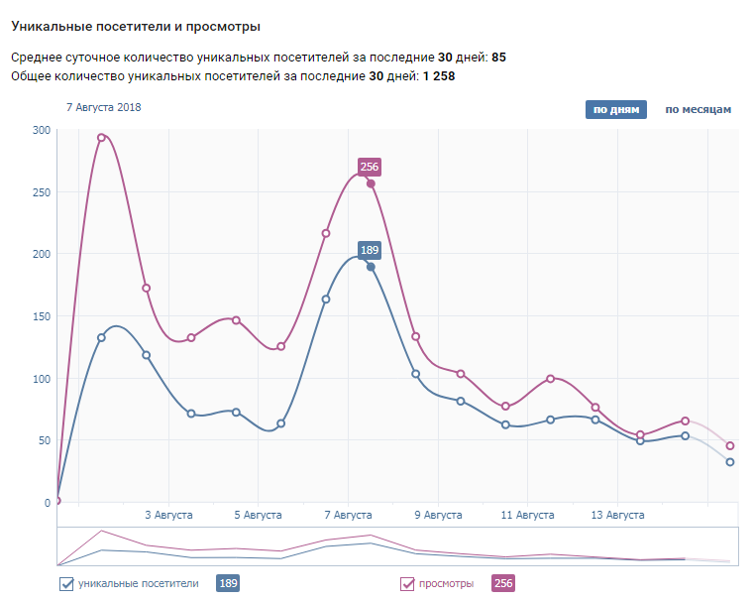Click the "13 Августа" axis label
This screenshot has width=753, height=601.
(617, 515)
